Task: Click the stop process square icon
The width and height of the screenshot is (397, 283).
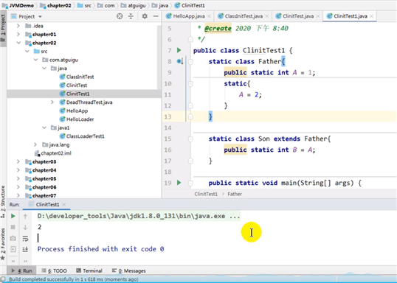Action: pyautogui.click(x=13, y=227)
